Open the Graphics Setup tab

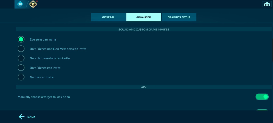179,17
